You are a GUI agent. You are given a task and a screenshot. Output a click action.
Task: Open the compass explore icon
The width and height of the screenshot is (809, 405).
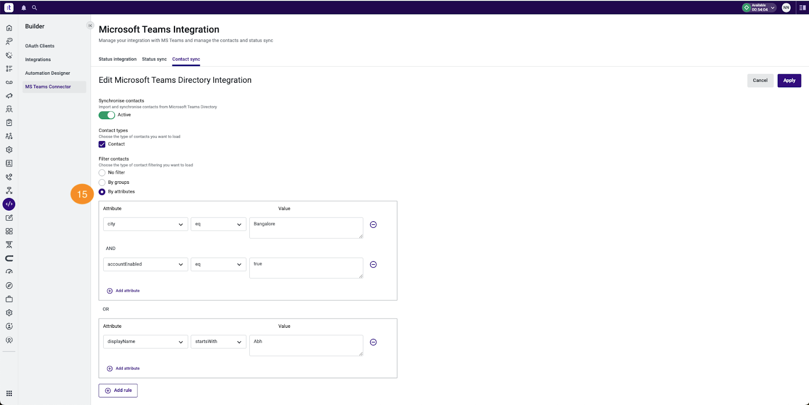pyautogui.click(x=9, y=286)
